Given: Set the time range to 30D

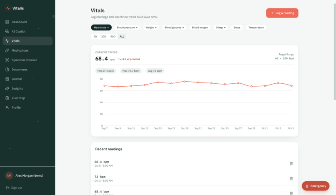Looking at the screenshot, I should point(104,37).
